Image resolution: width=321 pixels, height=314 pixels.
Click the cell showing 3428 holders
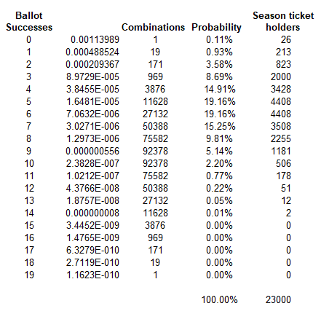pyautogui.click(x=281, y=89)
